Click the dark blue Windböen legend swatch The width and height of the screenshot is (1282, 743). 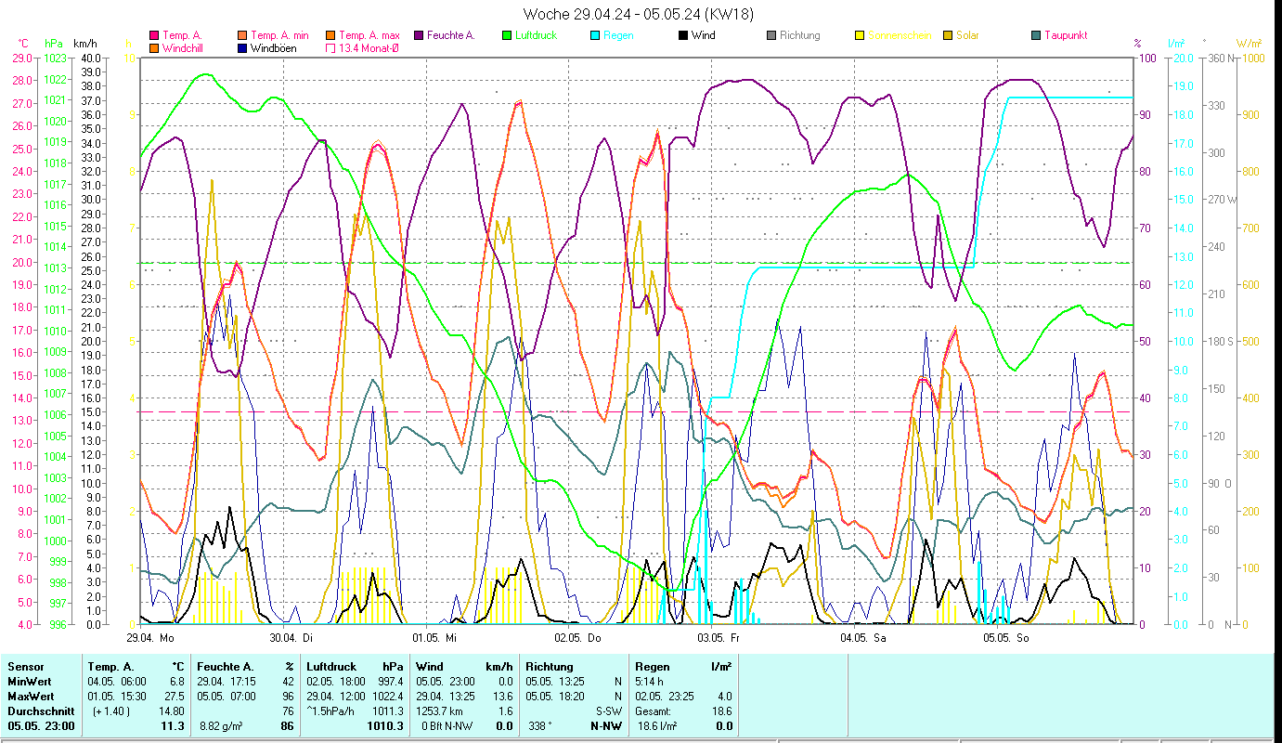tap(243, 47)
